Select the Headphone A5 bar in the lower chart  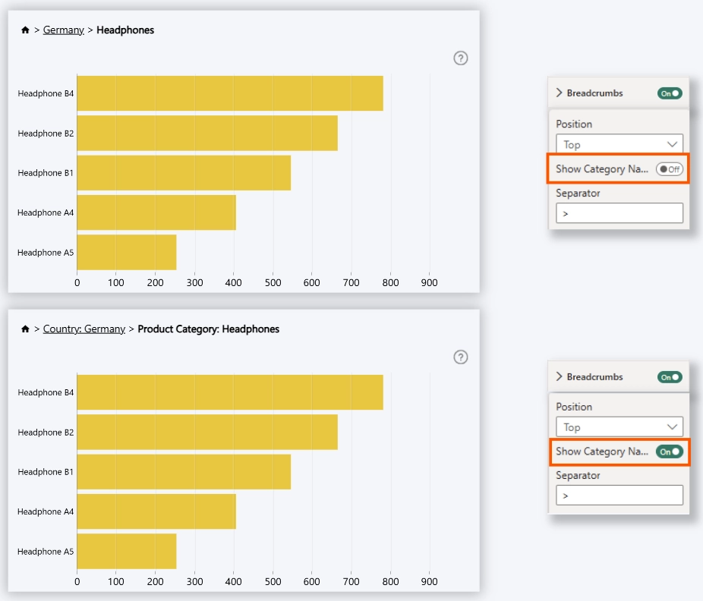tap(126, 551)
